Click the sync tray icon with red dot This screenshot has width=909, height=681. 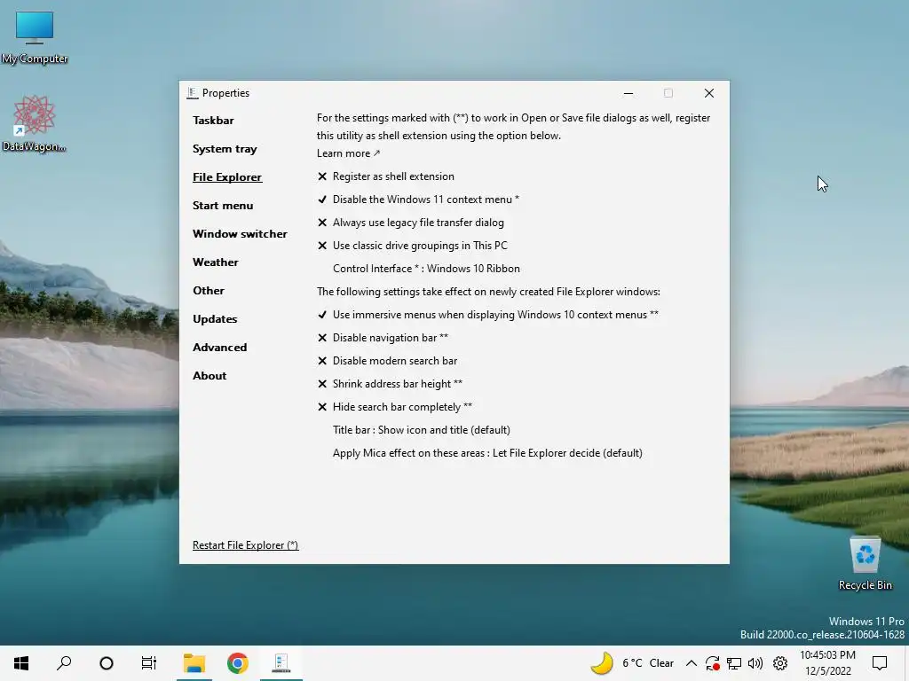[x=713, y=663]
